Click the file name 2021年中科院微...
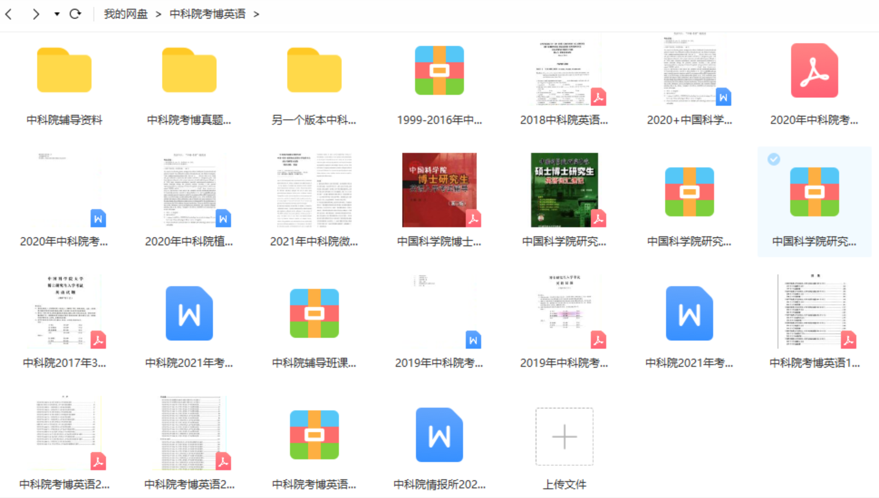This screenshot has height=498, width=879. (314, 242)
